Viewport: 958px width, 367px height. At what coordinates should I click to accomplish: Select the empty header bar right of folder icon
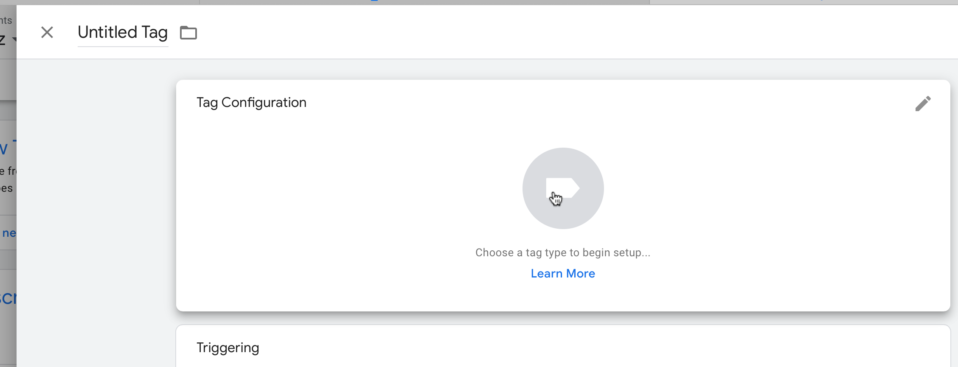[x=552, y=33]
